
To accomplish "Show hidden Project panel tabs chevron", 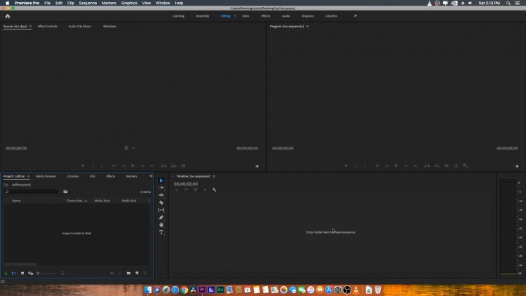I will [151, 176].
